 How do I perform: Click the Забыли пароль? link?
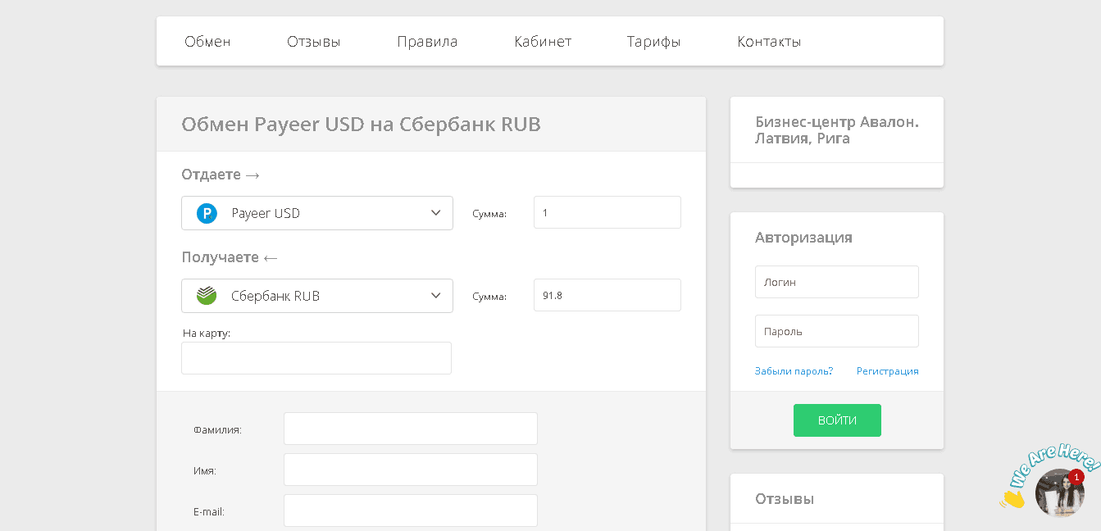tap(793, 370)
